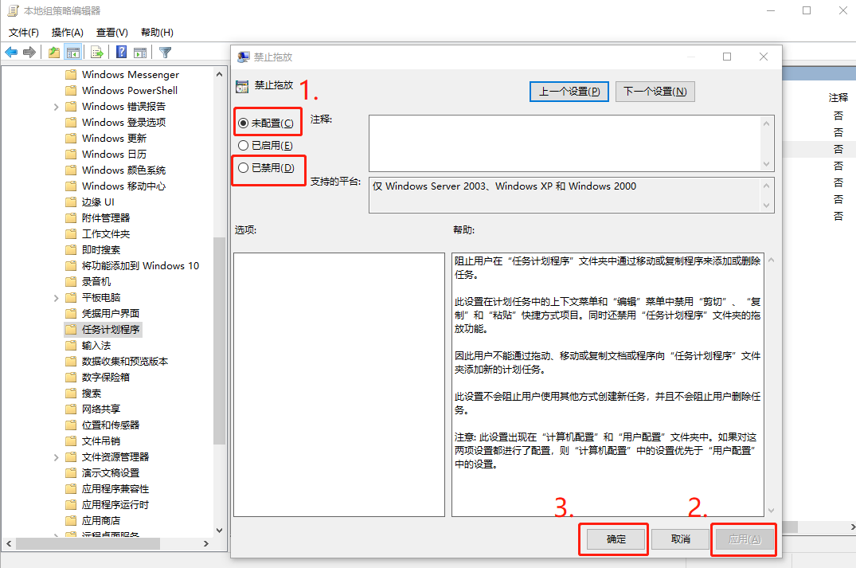Select the 未配置 radio button
The image size is (856, 568).
[x=244, y=123]
